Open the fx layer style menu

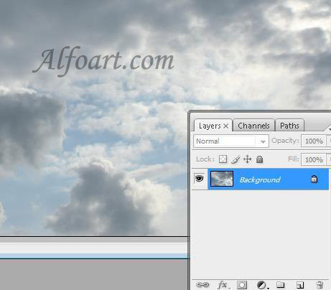click(x=223, y=285)
